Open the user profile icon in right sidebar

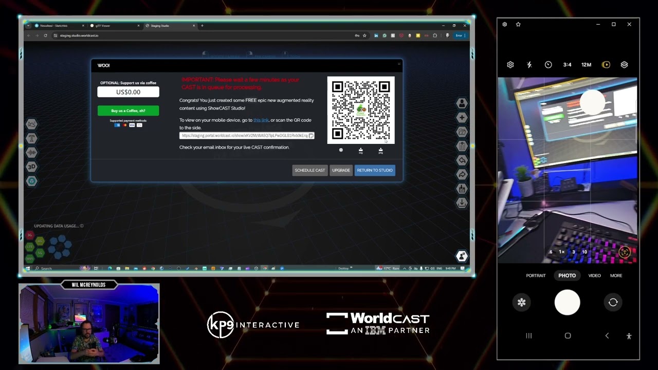tap(462, 103)
